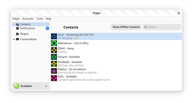
Task: Click the Conversations speech bubble icon
Action: 17,39
